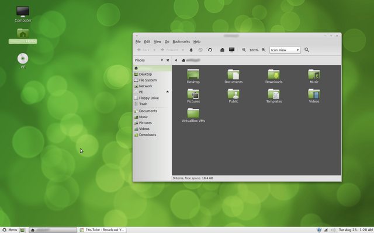Click the panel clock showing Tue Aug 23
Screen dimensions: 374x233
355,230
